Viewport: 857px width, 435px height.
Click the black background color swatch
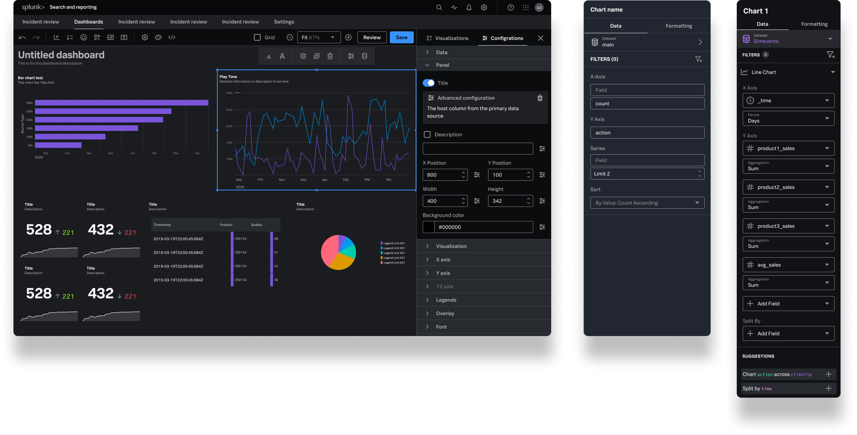(429, 227)
